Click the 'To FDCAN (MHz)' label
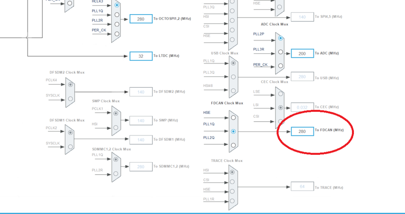The image size is (405, 214). pos(329,130)
